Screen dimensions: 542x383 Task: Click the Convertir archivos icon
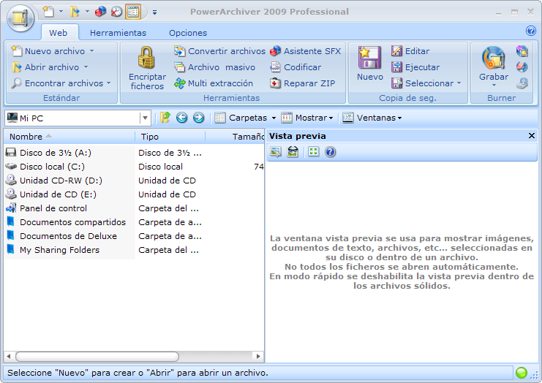(219, 51)
